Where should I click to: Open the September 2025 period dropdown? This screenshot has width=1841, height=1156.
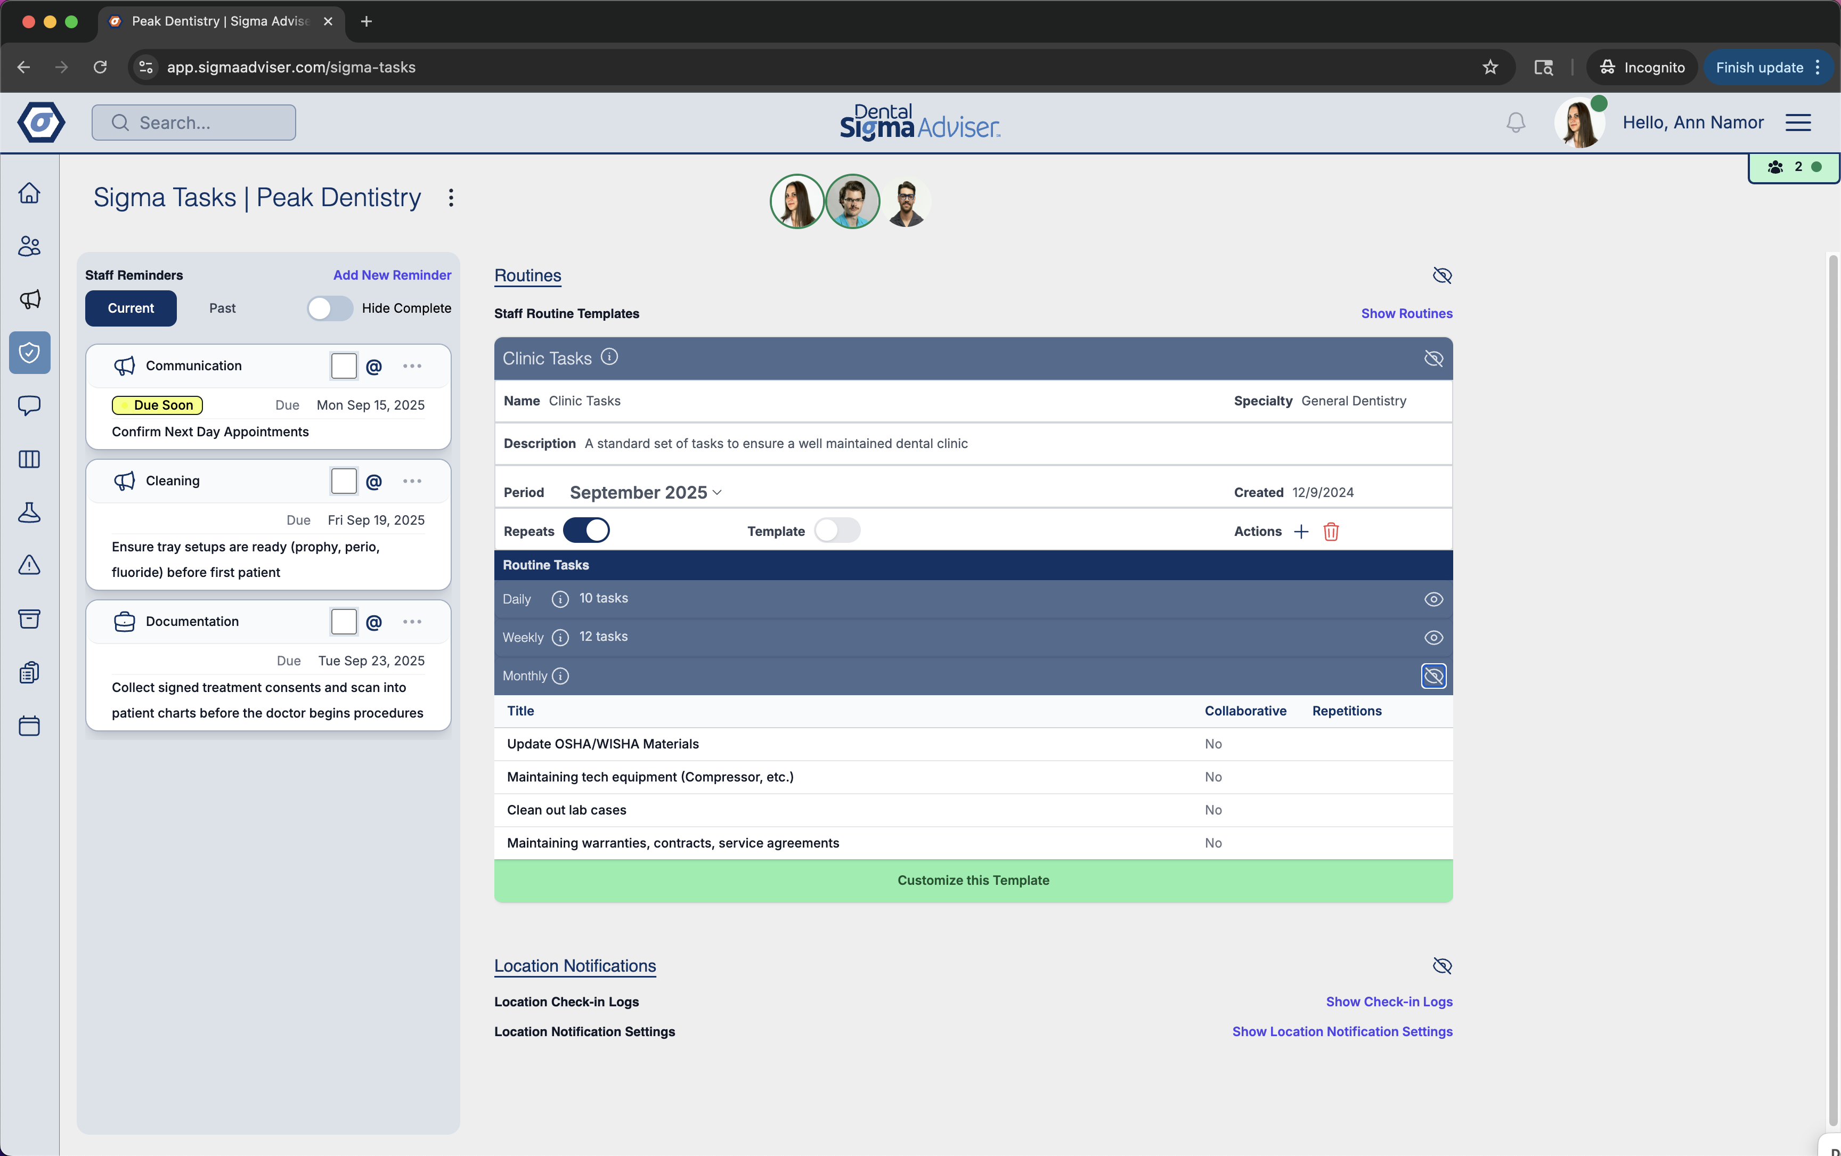tap(645, 492)
